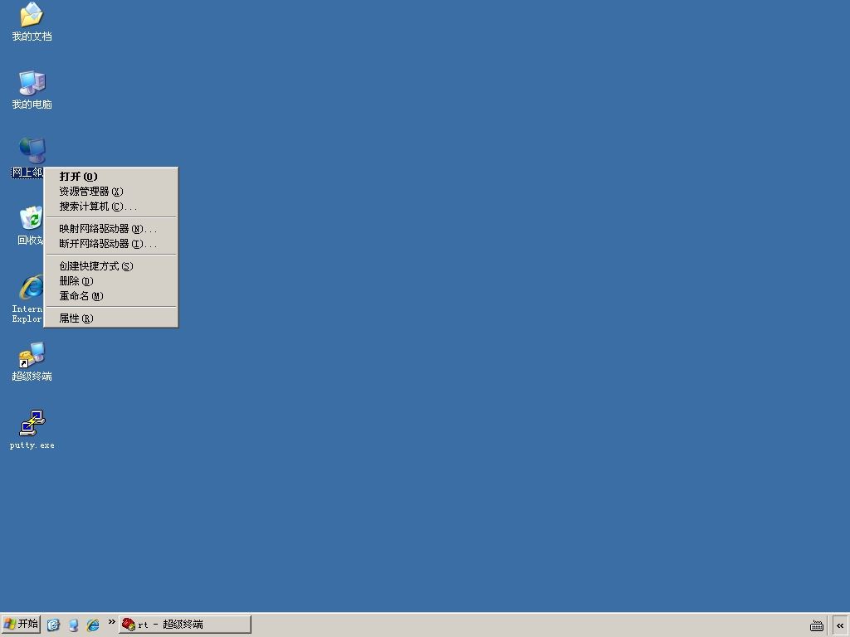Choose 断开网络驱动器(I)... menu entry

pos(110,245)
